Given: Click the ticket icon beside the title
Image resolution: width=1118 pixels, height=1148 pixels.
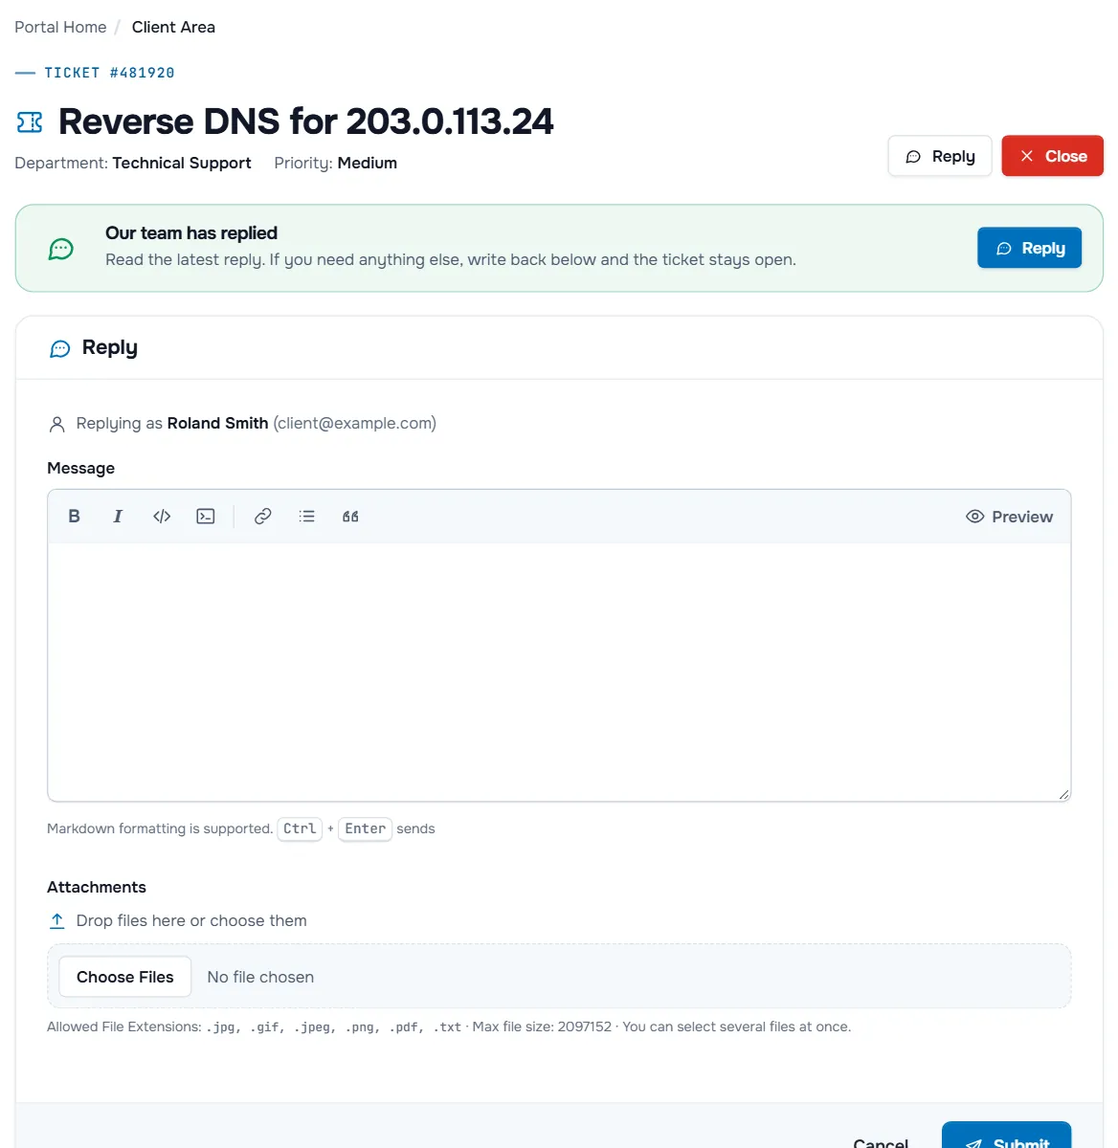Looking at the screenshot, I should click(x=30, y=122).
